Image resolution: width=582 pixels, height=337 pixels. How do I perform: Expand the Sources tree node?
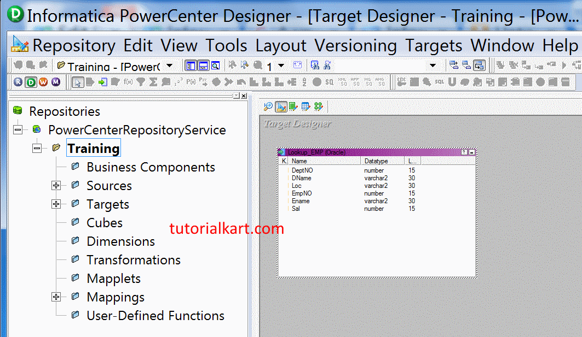56,186
